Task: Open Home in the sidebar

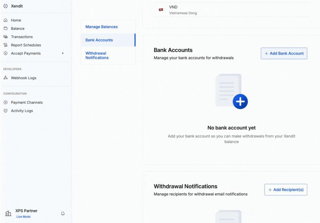Action: click(x=16, y=20)
